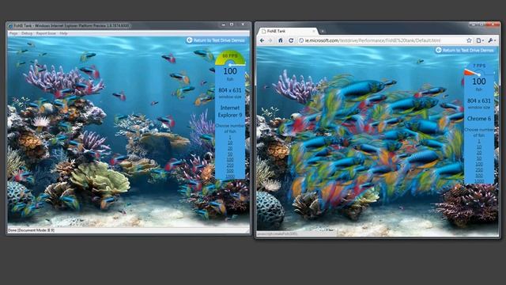Close the FishIE Tank tab in Chrome

pyautogui.click(x=313, y=31)
